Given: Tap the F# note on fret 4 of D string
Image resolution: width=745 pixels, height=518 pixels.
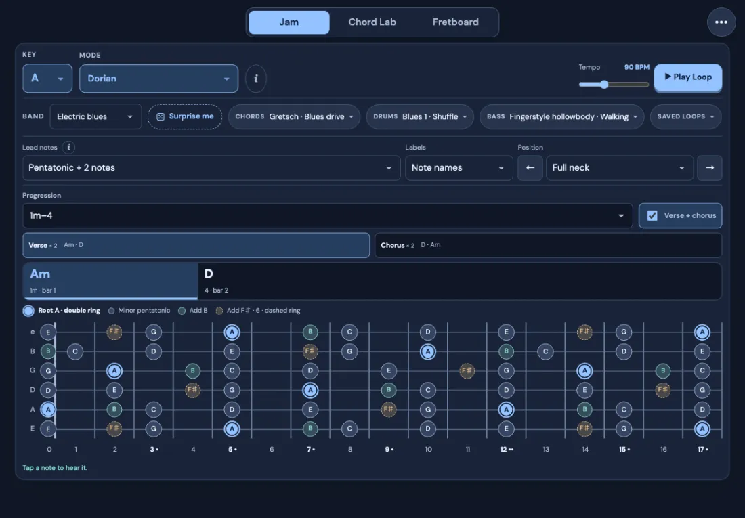Looking at the screenshot, I should click(192, 390).
